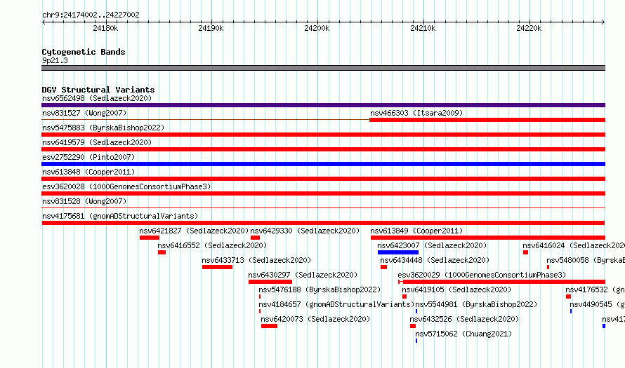
Task: Select the red nsv613849 variant bar
Action: (x=488, y=238)
